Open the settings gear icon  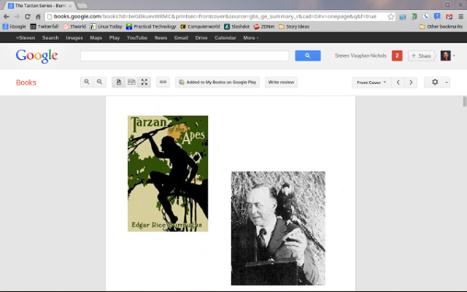coord(435,82)
